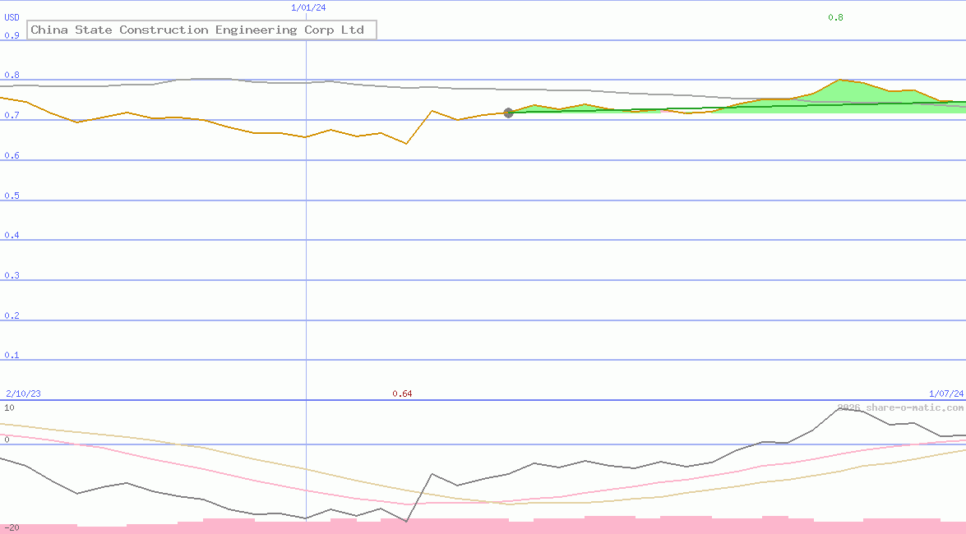Click the 0.4 y-axis label
Viewport: 966px width, 534px height.
12,235
